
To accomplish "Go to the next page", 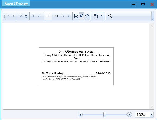I will click(x=63, y=16).
